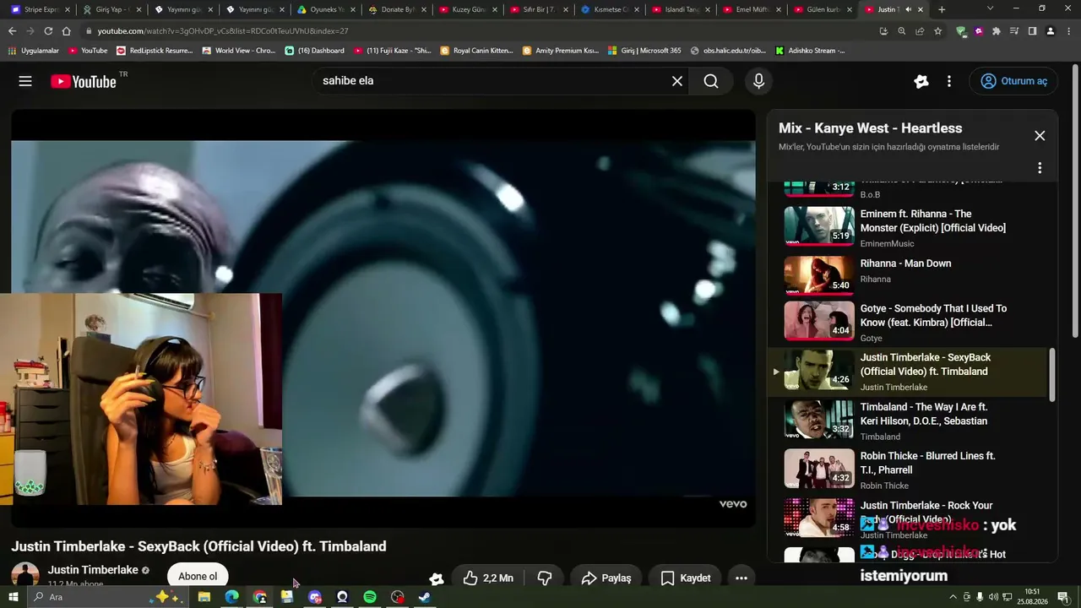
Task: Switch to the Oyuneks tab
Action: [325, 9]
